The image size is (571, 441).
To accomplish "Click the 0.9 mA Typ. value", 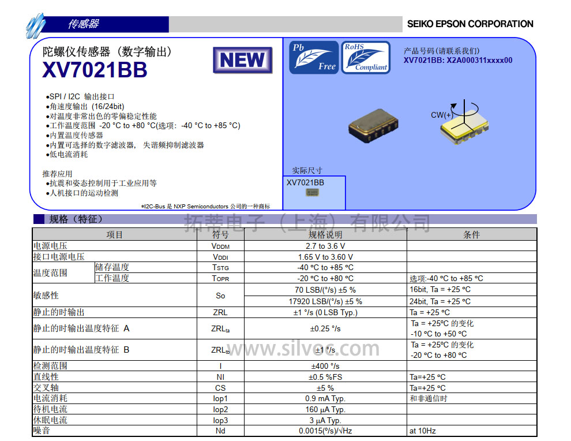I will pyautogui.click(x=325, y=399).
